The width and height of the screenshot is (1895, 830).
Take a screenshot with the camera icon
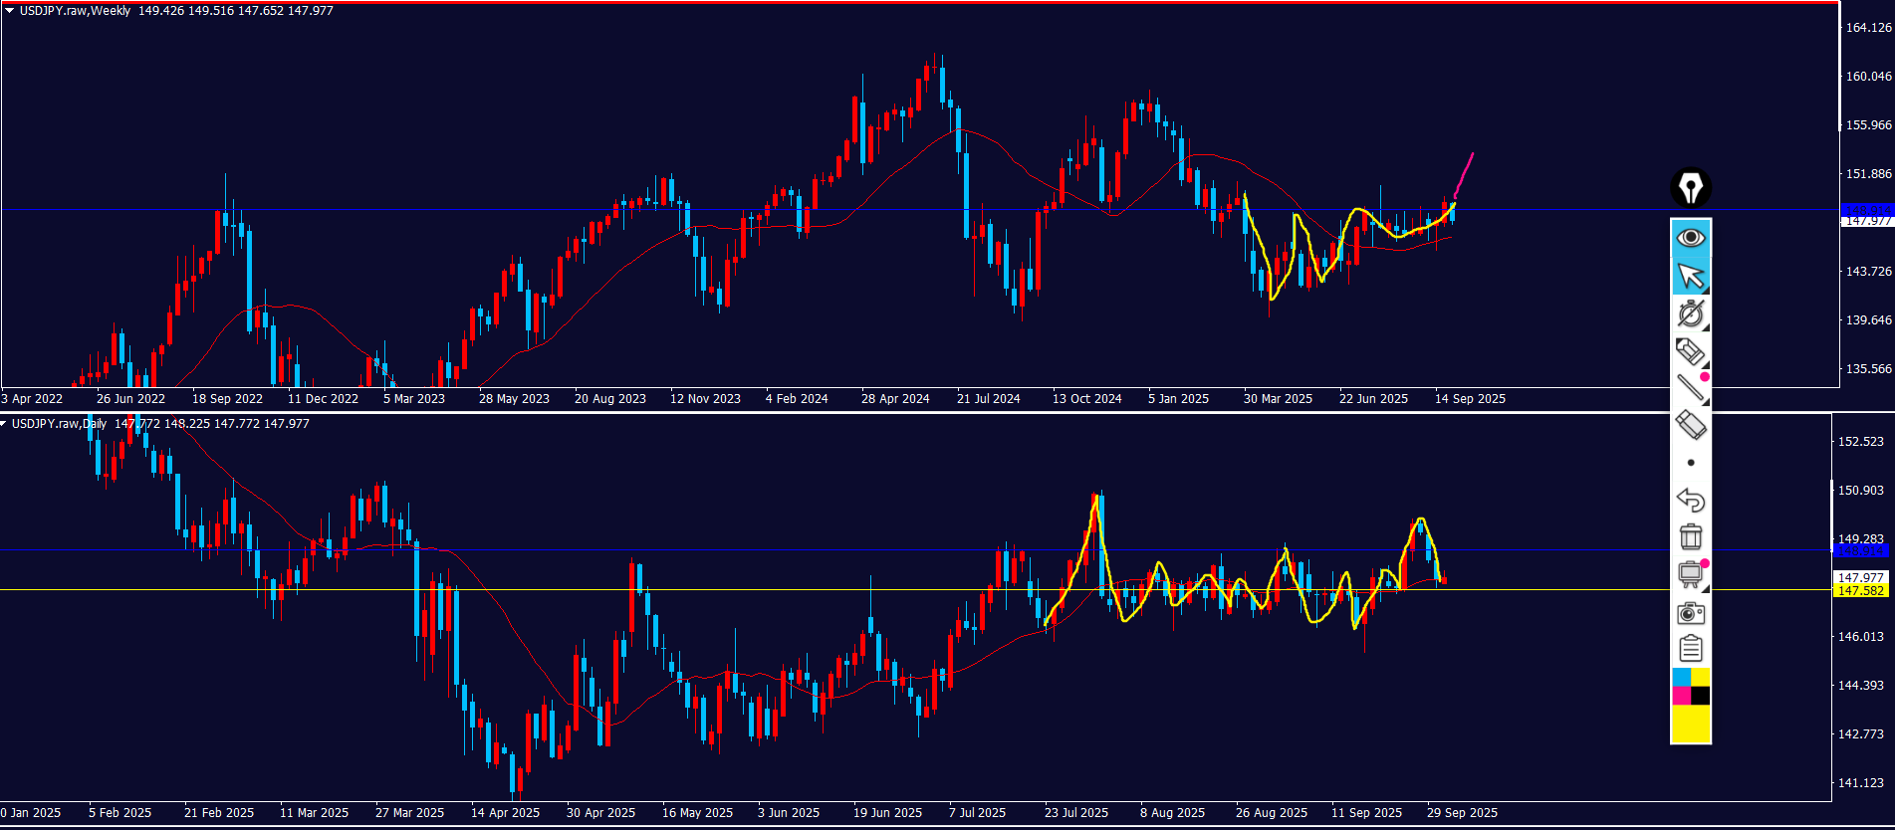[1690, 612]
